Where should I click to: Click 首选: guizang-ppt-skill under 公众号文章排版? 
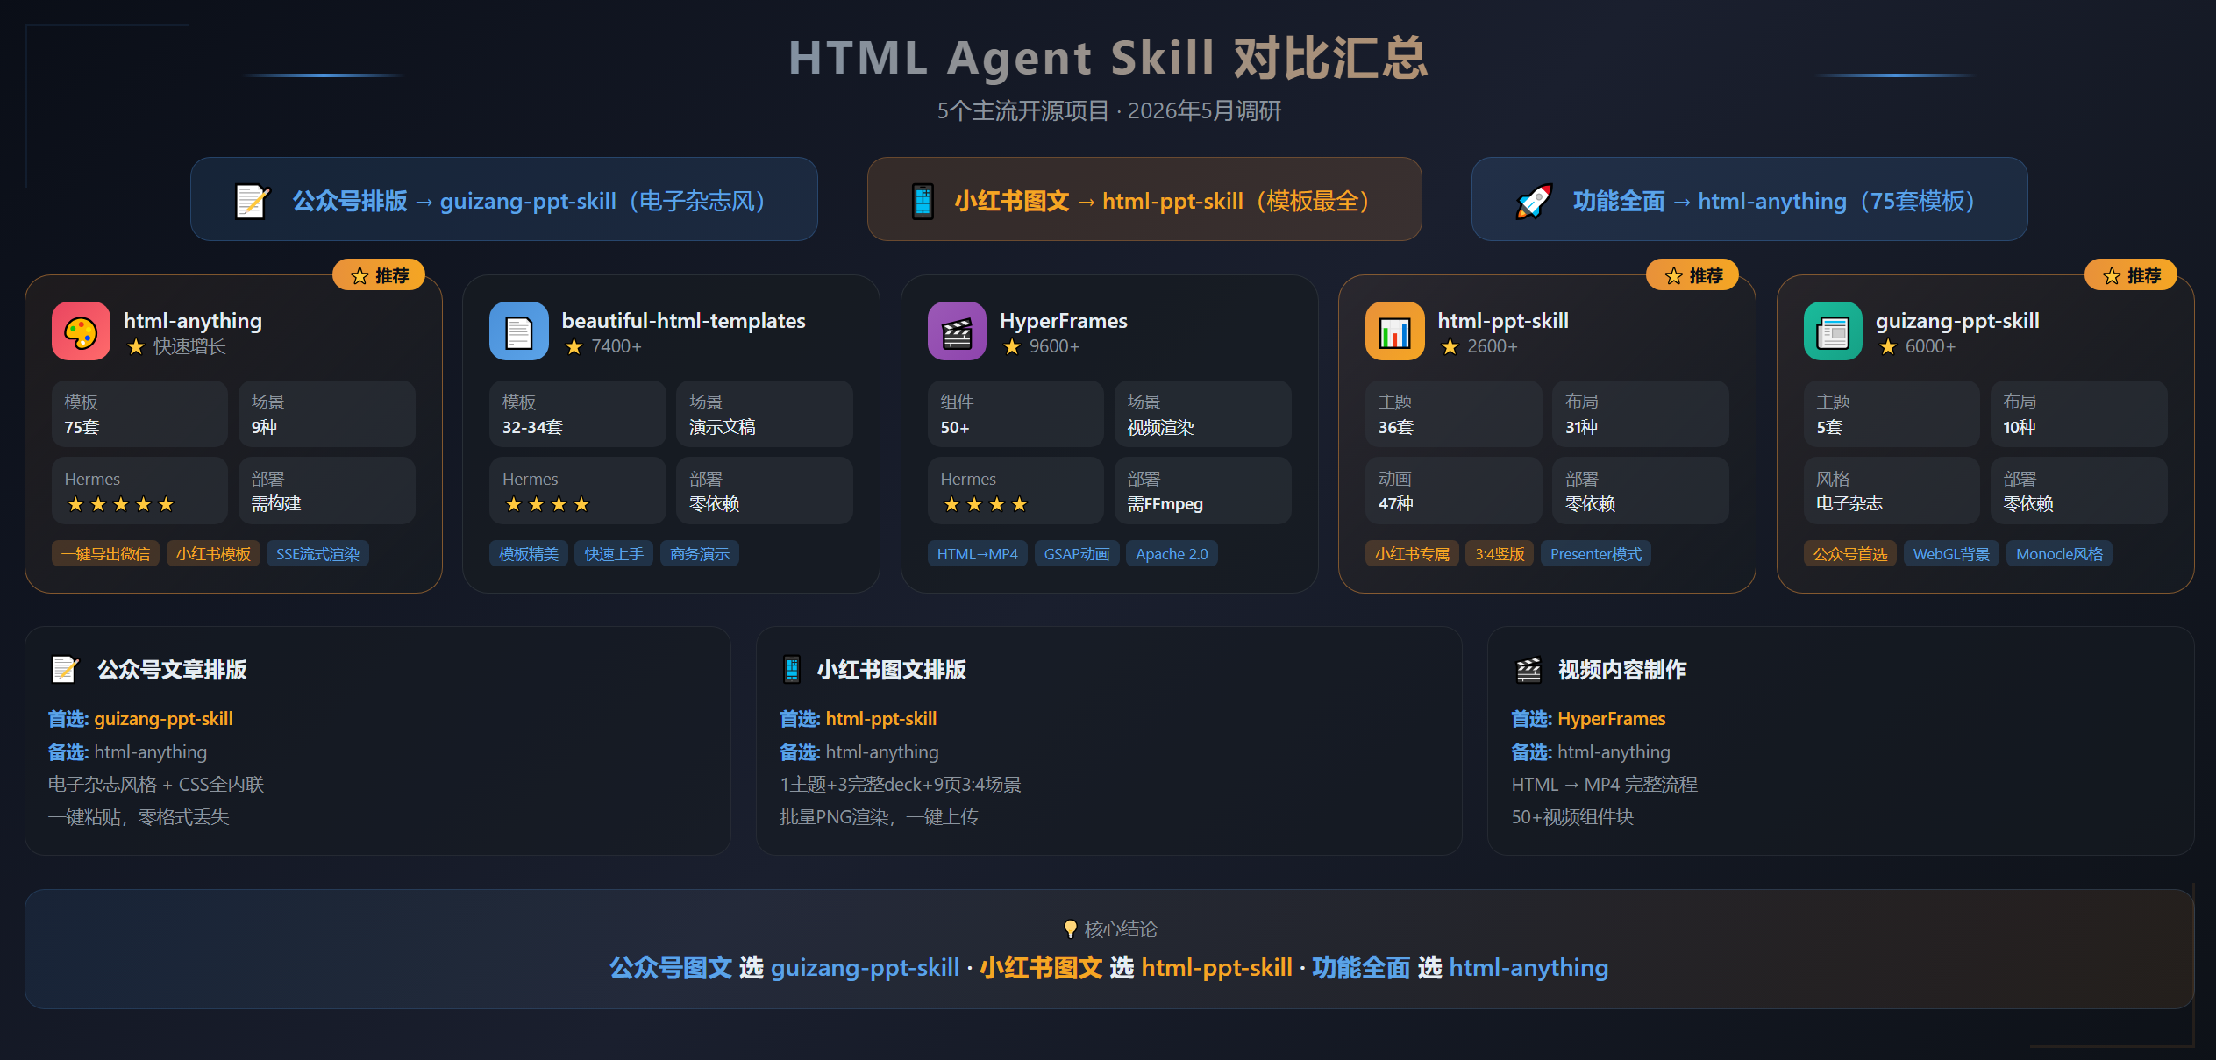140,719
